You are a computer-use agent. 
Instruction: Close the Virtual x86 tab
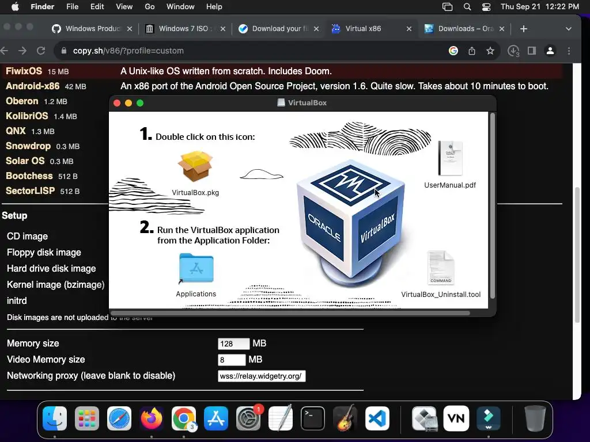pyautogui.click(x=409, y=29)
